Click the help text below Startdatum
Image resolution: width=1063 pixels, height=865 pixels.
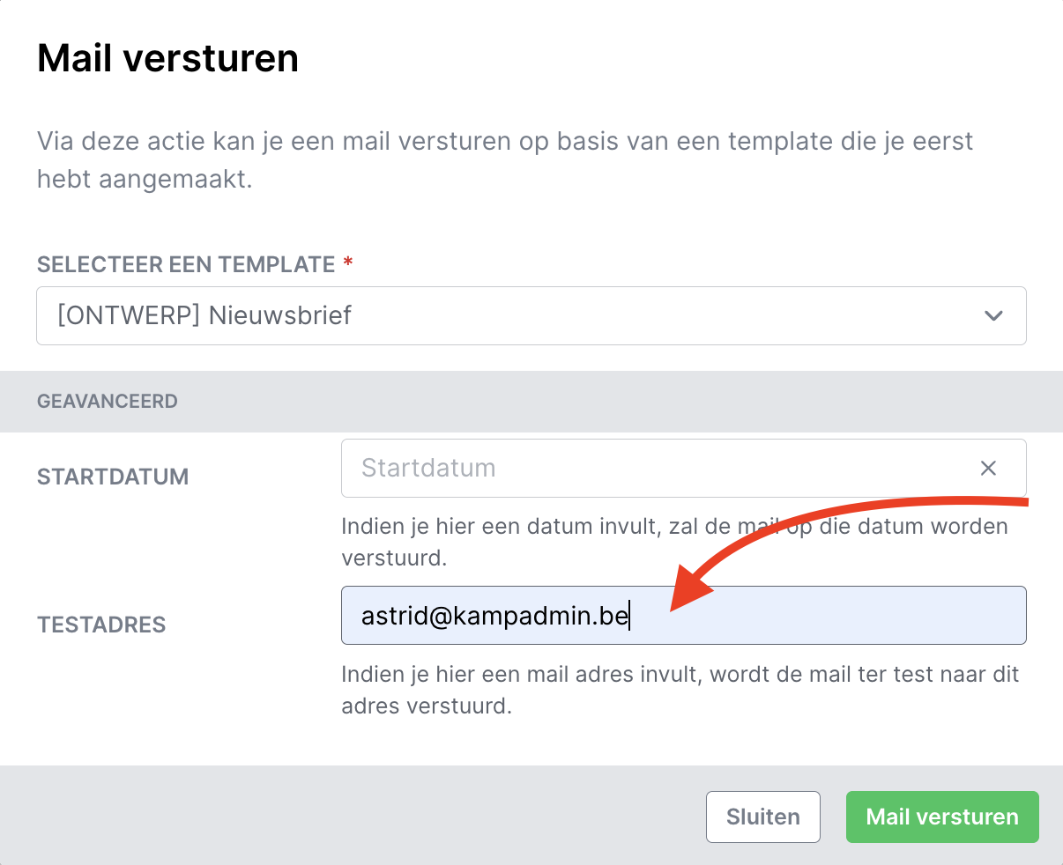coord(674,542)
